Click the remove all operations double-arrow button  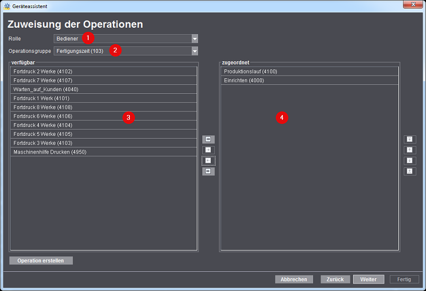pyautogui.click(x=208, y=171)
